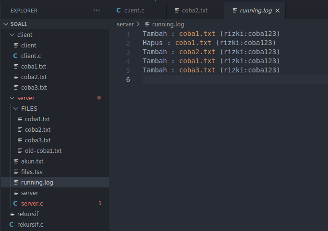Select running.log in the explorer tree
This screenshot has width=328, height=231.
click(x=55, y=183)
